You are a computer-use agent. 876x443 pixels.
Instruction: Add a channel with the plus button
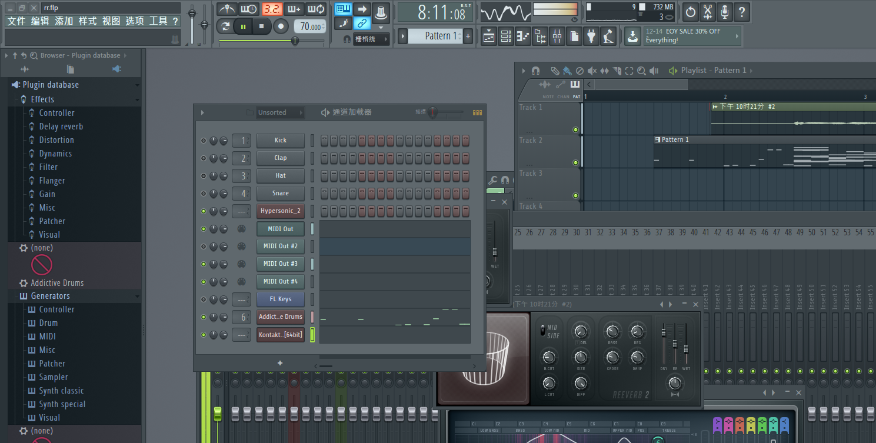point(280,363)
